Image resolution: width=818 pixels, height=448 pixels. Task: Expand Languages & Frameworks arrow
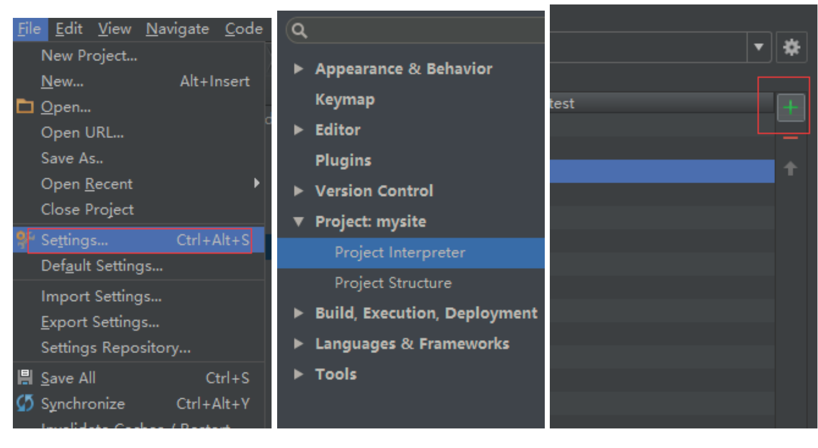(x=299, y=344)
